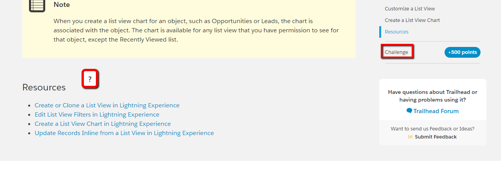Jump to Customize a List View section
Viewport: 501px width, 172px height.
tap(410, 8)
